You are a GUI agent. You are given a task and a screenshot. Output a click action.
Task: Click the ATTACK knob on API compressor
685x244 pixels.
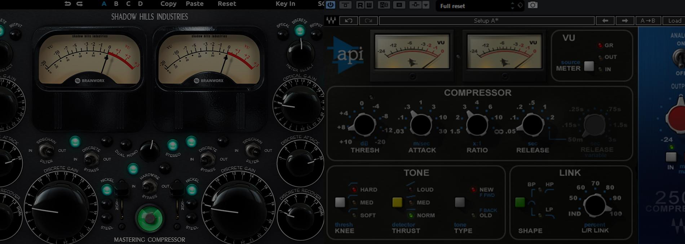coord(421,125)
